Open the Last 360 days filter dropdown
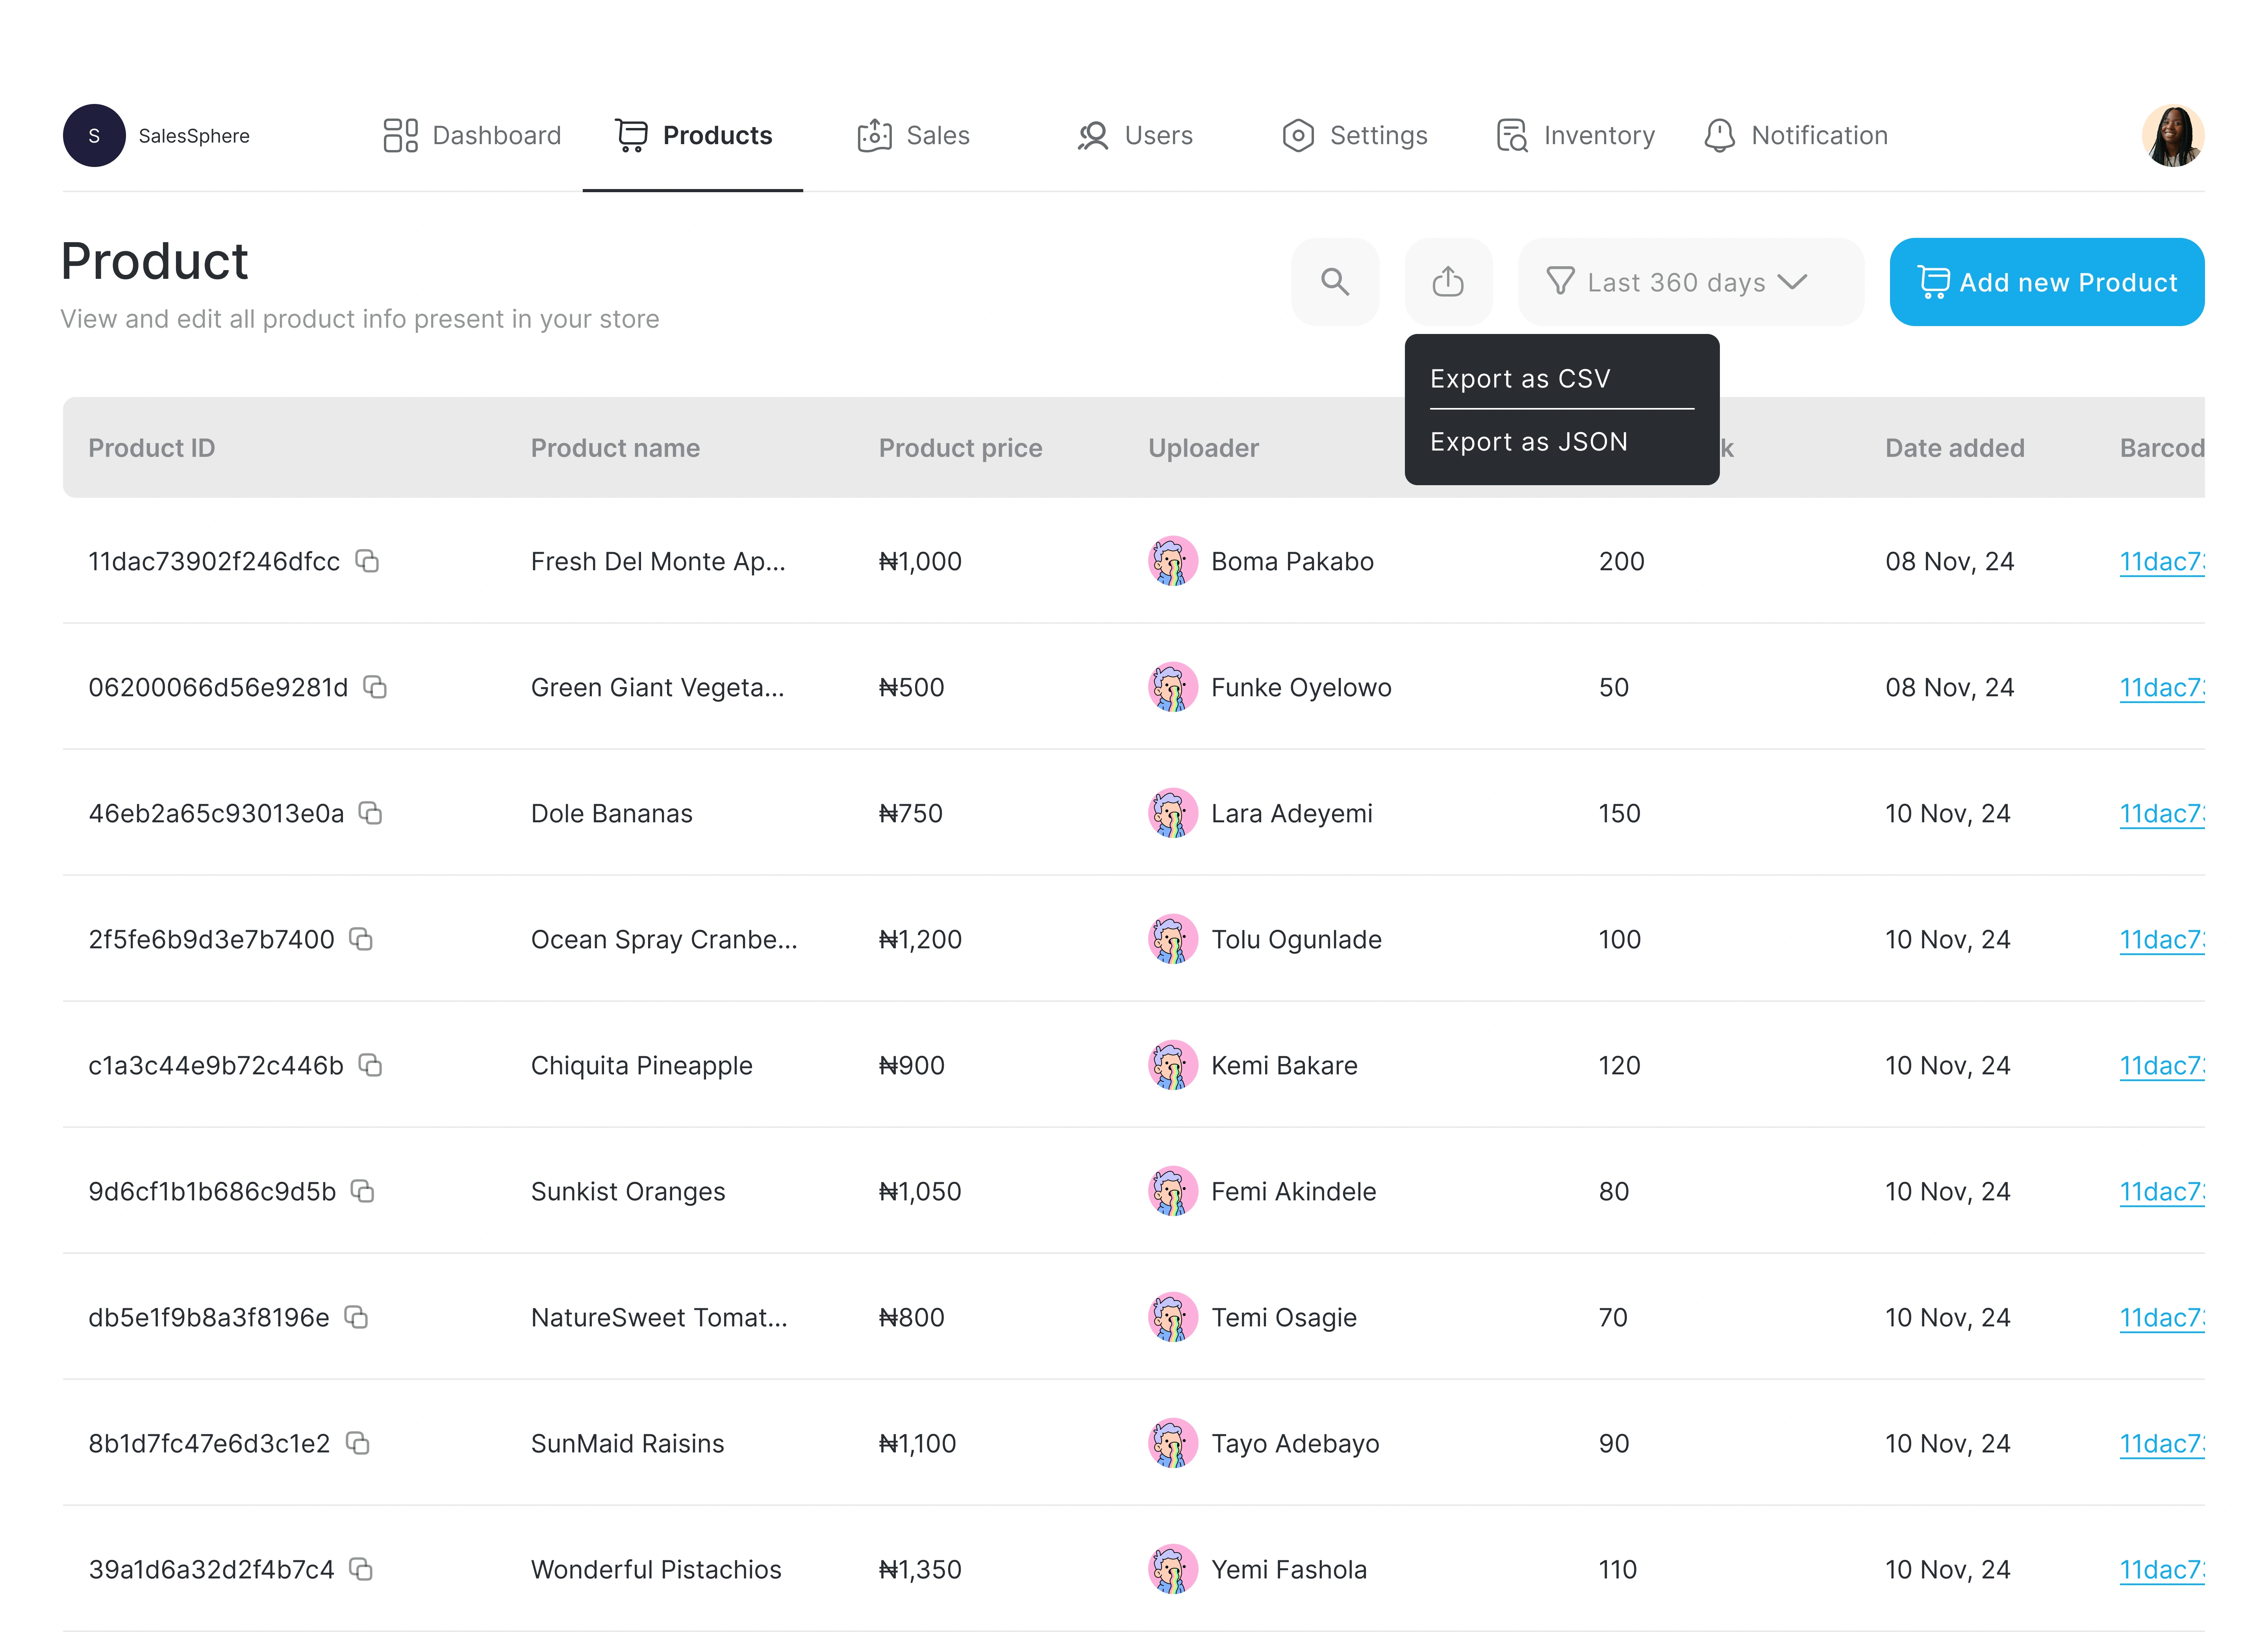The height and width of the screenshot is (1632, 2268). point(1690,282)
